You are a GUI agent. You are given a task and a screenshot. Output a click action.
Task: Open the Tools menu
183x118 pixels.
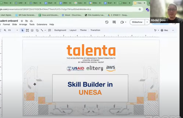[x=32, y=24]
